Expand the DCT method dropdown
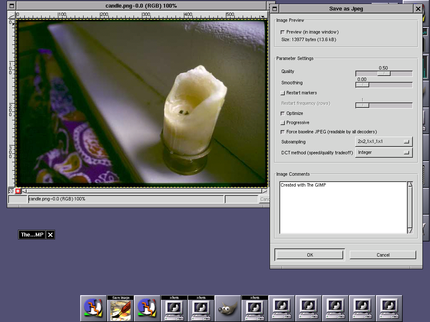This screenshot has height=322, width=430. tap(384, 153)
